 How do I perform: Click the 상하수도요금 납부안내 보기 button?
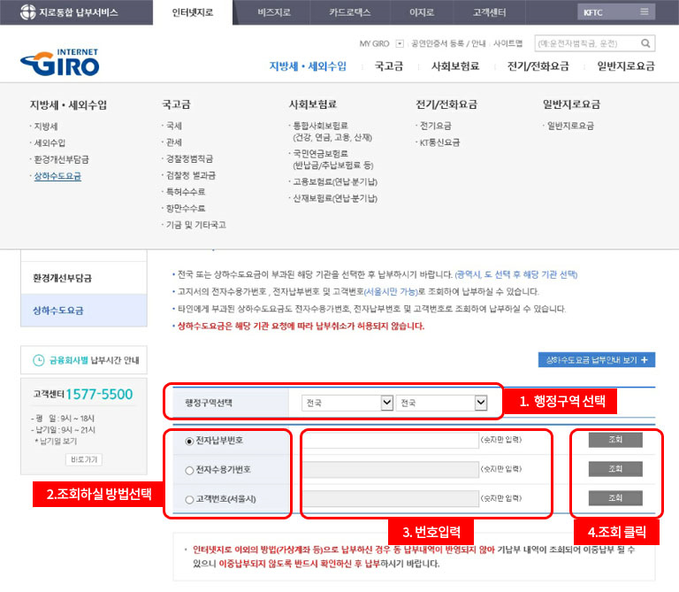pyautogui.click(x=596, y=359)
